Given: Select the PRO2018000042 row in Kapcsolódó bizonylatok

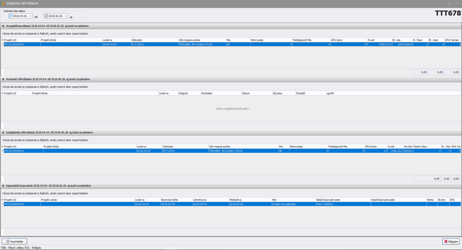Looking at the screenshot, I should 231,204.
